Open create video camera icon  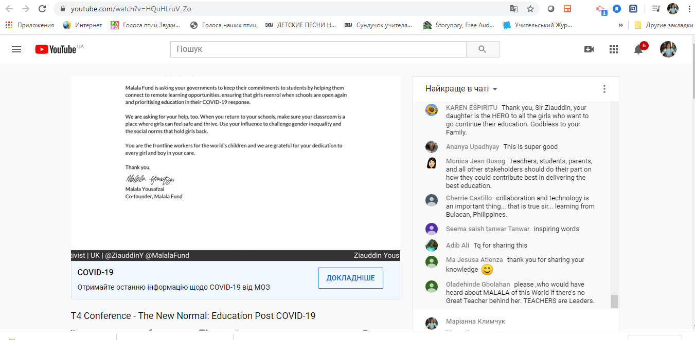point(589,49)
